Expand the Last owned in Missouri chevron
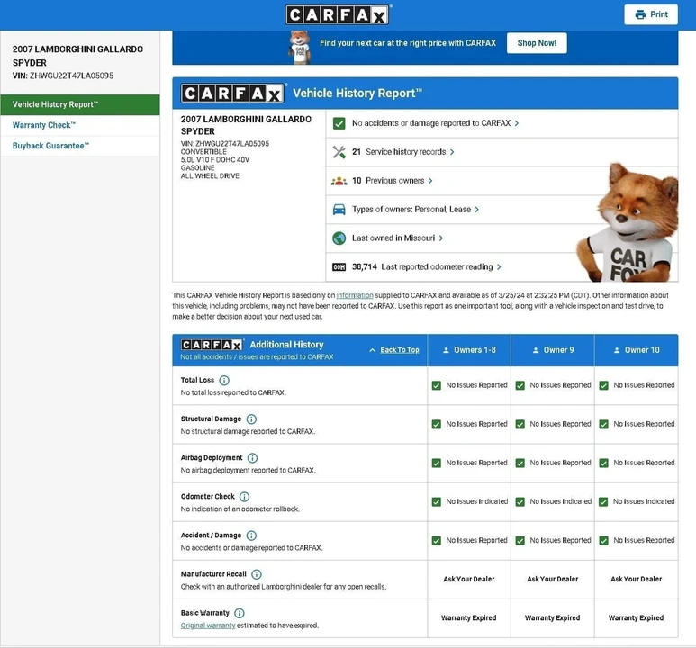696x648 pixels. pos(441,238)
